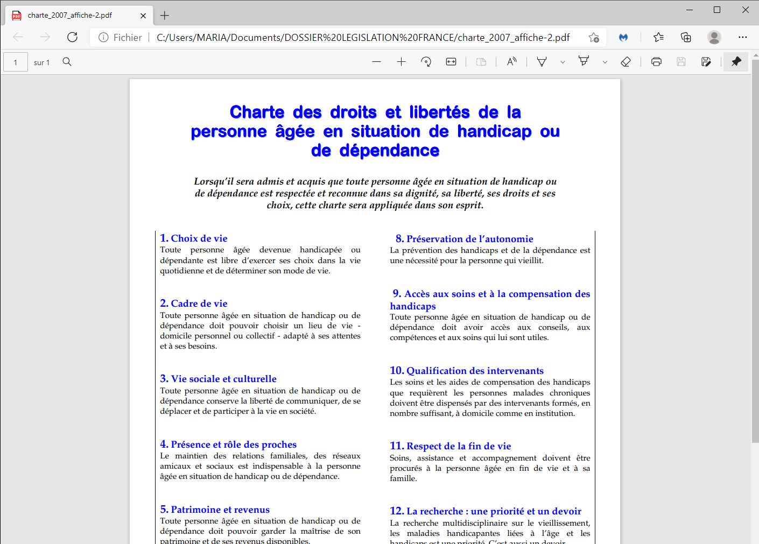Zoom in the PDF

coord(401,62)
